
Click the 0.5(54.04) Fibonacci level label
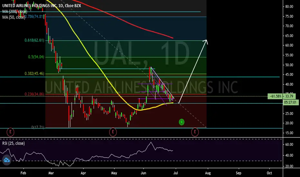click(36, 57)
